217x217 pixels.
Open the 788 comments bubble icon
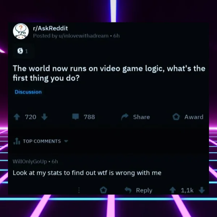pyautogui.click(x=76, y=116)
